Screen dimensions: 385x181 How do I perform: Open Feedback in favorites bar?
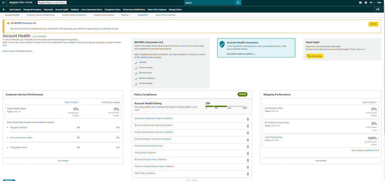(x=75, y=9)
